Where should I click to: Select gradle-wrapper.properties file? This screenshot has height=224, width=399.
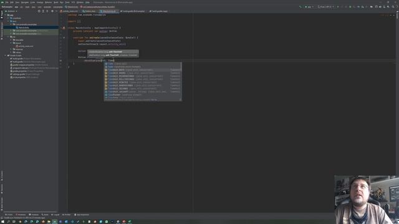point(29,65)
